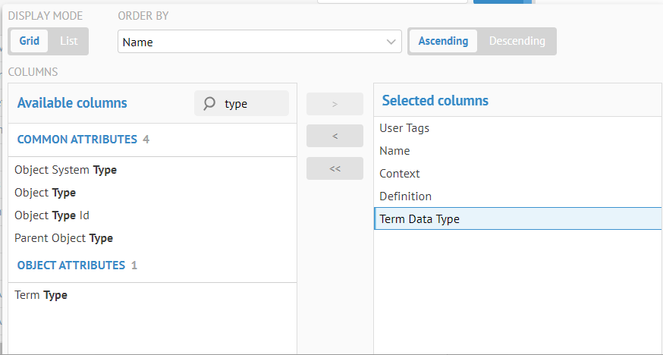Switch display mode to List
This screenshot has width=663, height=355.
coord(69,41)
